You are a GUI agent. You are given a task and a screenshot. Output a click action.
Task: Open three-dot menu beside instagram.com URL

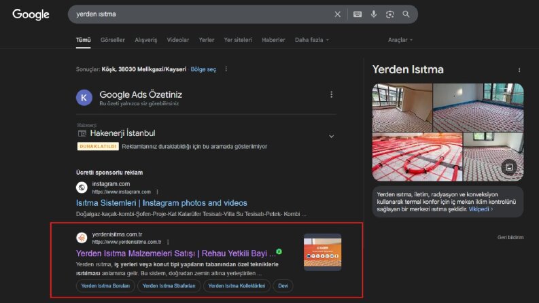tap(158, 192)
